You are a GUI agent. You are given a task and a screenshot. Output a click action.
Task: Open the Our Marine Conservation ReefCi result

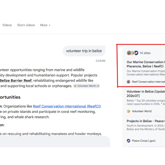point(146,64)
